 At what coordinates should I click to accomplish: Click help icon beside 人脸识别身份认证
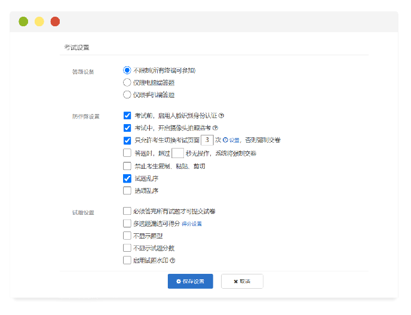point(221,116)
